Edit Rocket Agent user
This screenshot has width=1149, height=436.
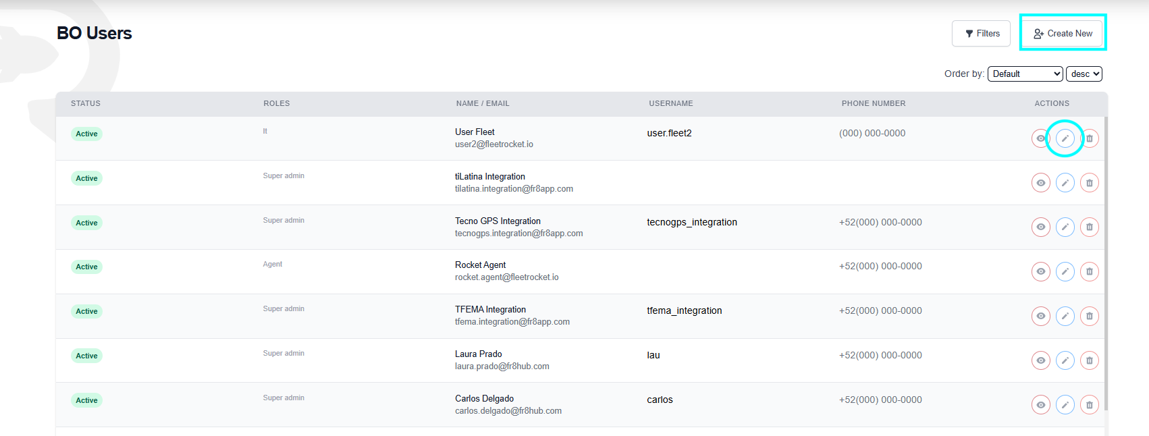pyautogui.click(x=1065, y=271)
